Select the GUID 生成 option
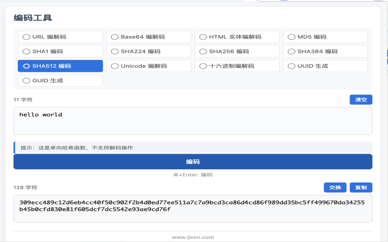388x242 pixels. pyautogui.click(x=60, y=80)
